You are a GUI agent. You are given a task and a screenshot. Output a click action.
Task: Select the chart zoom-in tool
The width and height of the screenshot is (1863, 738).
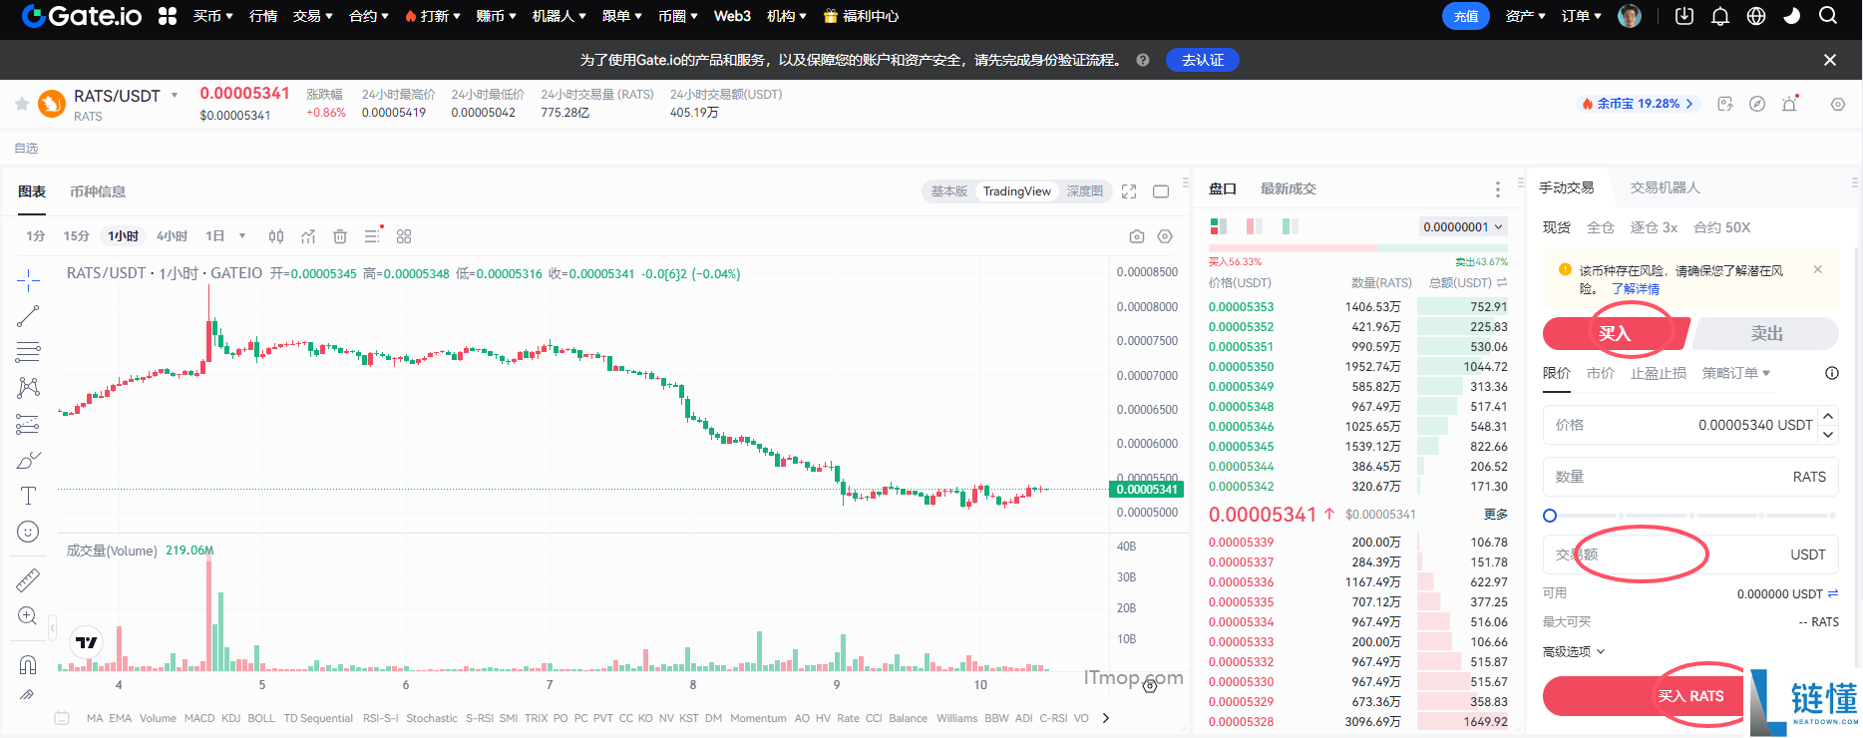[x=28, y=616]
